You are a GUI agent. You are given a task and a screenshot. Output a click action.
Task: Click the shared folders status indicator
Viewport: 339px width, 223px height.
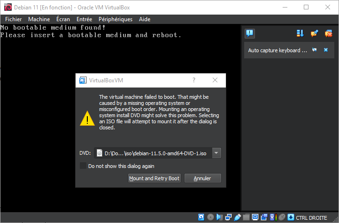(x=246, y=217)
